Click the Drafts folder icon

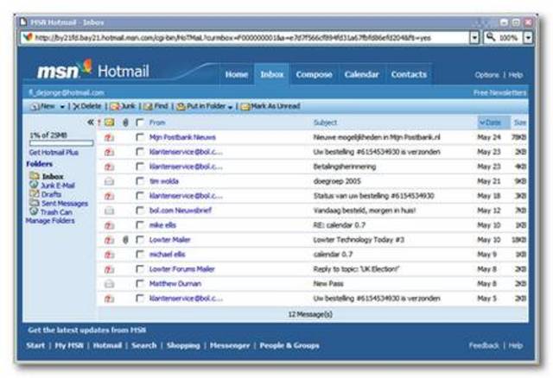point(35,193)
